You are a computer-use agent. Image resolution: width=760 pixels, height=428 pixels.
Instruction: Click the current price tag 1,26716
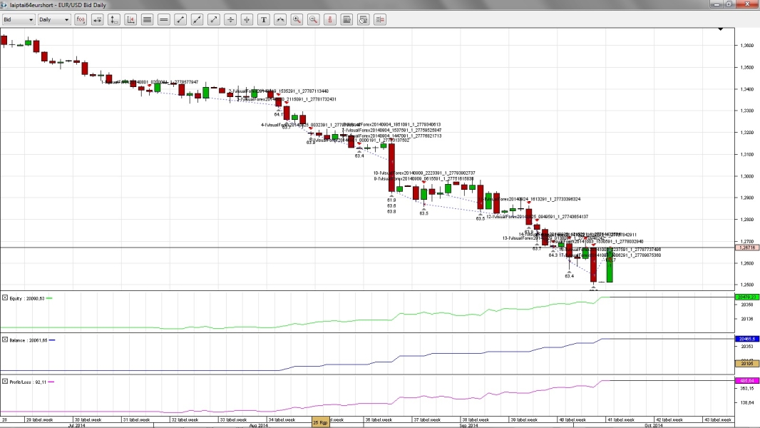pos(746,248)
